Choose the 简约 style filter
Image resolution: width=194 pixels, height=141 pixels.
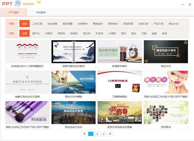pos(124,33)
